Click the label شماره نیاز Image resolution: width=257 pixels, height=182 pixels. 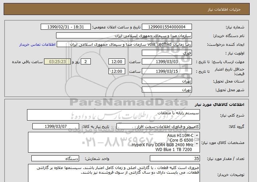point(235,27)
